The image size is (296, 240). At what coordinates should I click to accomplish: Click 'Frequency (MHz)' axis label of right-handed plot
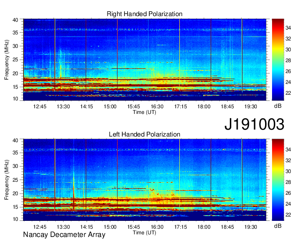pyautogui.click(x=7, y=60)
